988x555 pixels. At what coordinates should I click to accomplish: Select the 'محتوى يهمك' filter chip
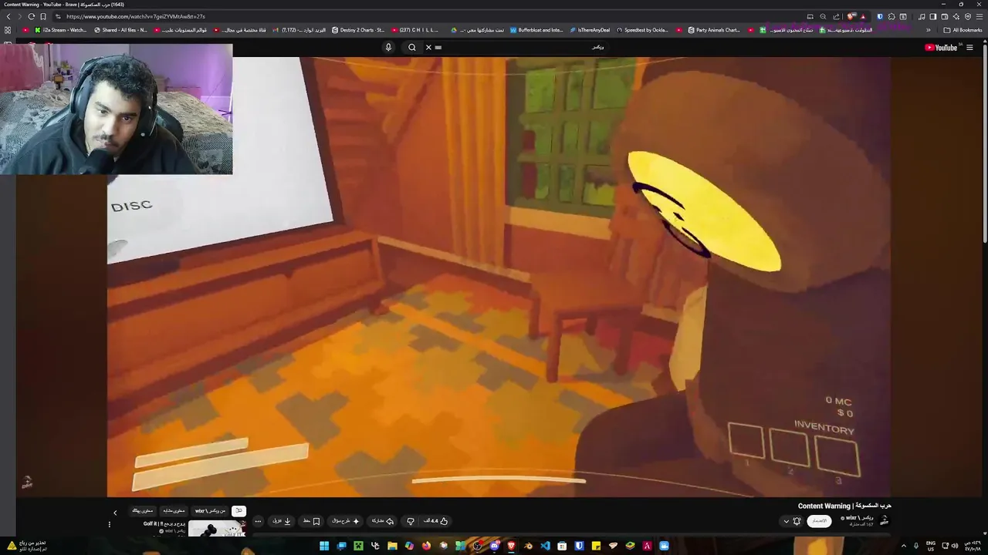143,510
